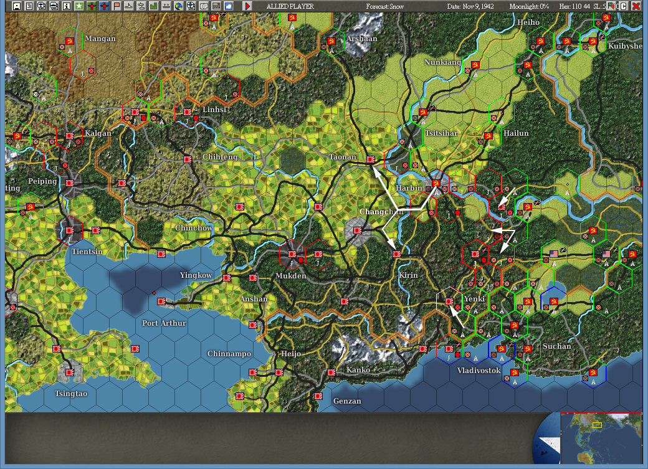Click the double yellow ships task force icon

(141, 6)
